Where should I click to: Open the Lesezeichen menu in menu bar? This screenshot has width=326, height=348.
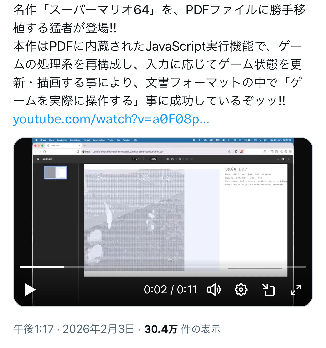point(99,140)
